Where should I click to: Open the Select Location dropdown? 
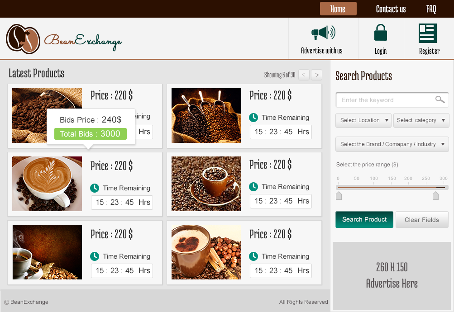pos(363,120)
